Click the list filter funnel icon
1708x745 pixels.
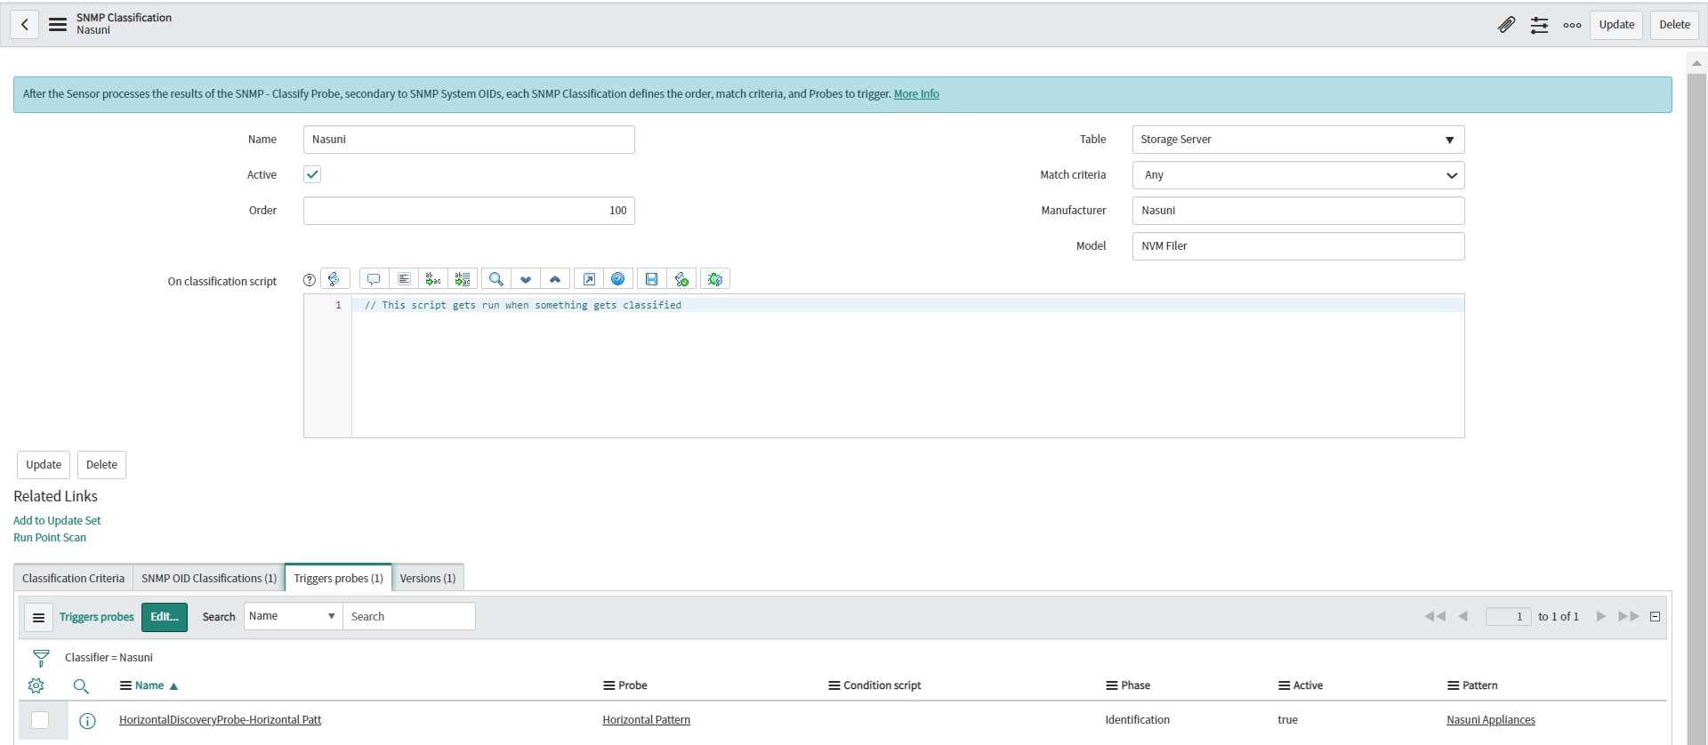coord(41,658)
